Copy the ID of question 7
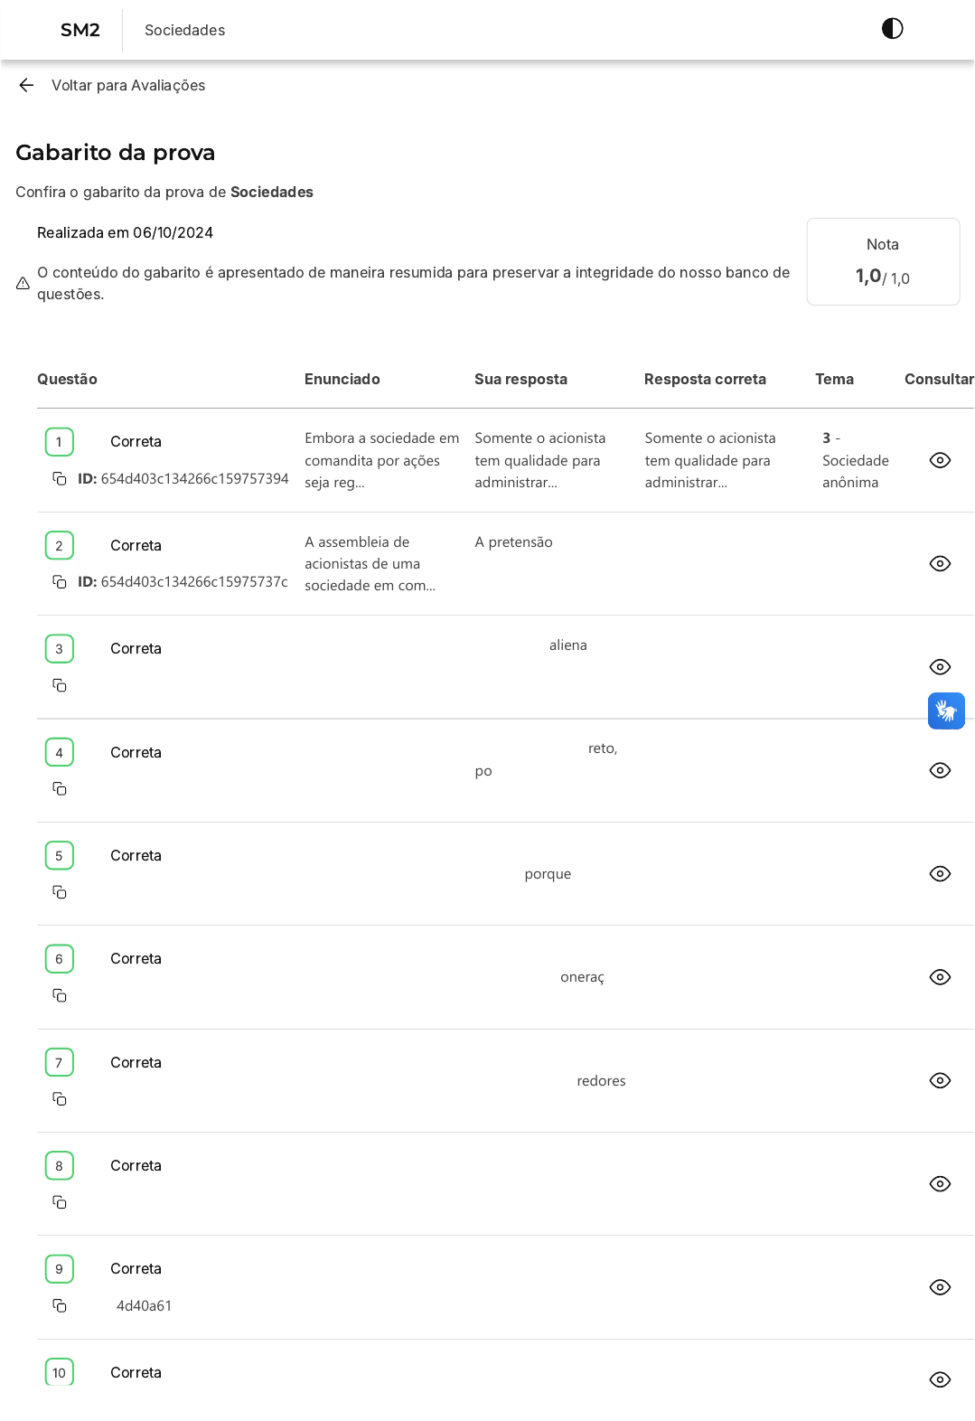This screenshot has width=975, height=1421. 60,1099
